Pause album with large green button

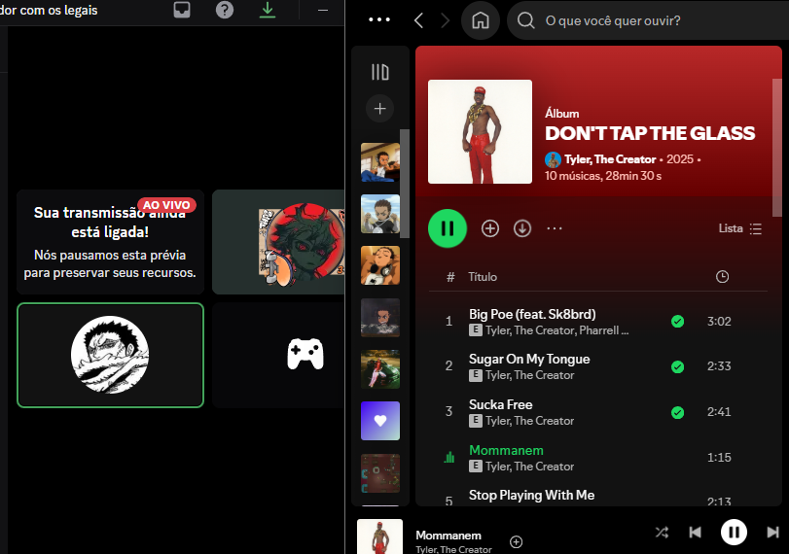tap(448, 228)
